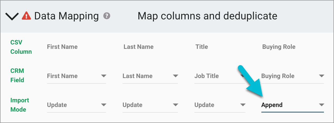Viewport: 334px width, 123px height.
Task: Collapse the Data Mapping section chevron
Action: [12, 17]
